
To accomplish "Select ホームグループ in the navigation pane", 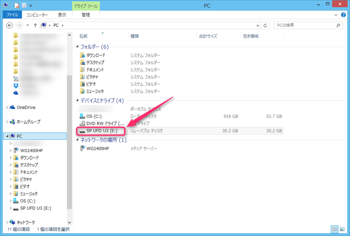I will [x=28, y=122].
